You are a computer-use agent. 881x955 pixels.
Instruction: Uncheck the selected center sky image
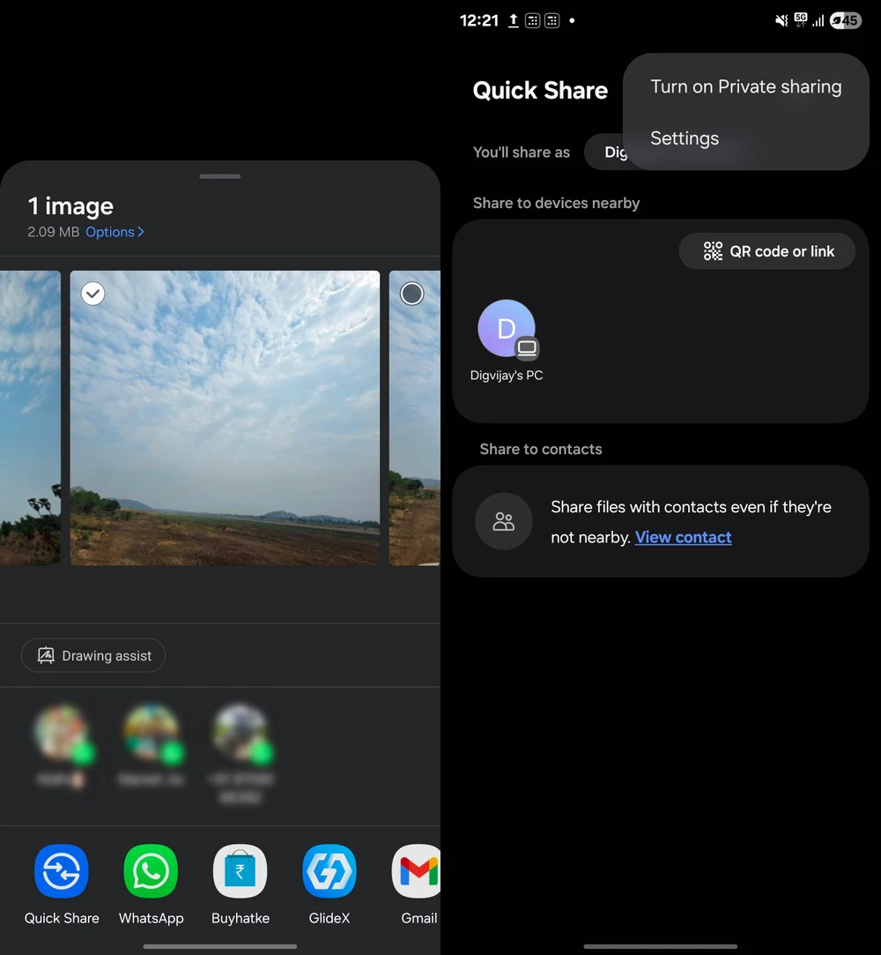93,294
